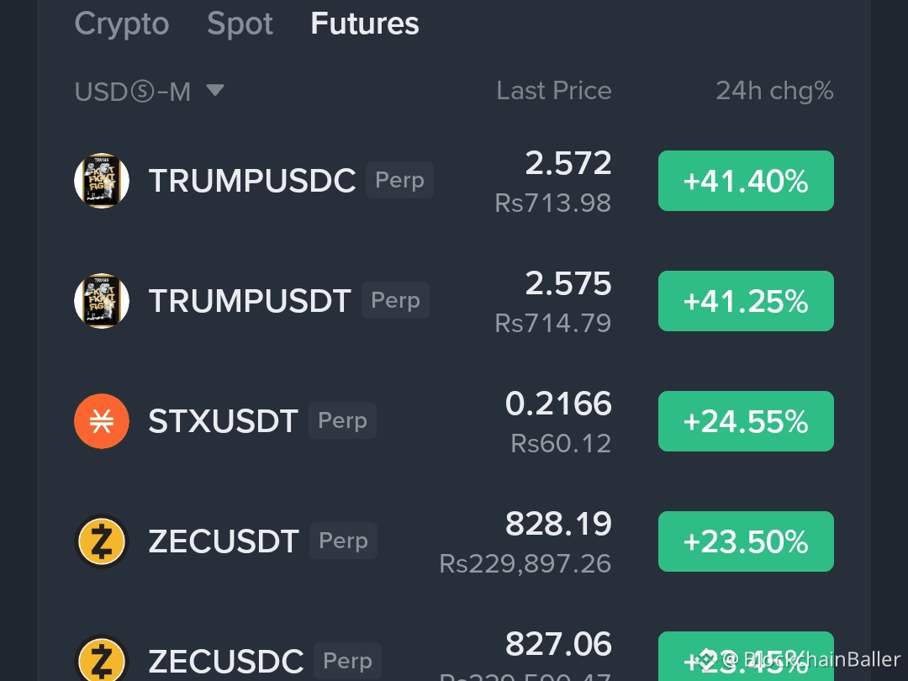
Task: Choose the ZECUSDC Zcash logo icon
Action: (x=102, y=659)
